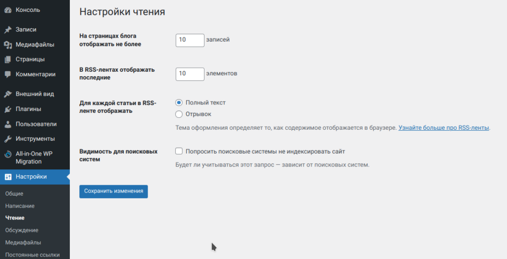
Task: Click the Медиафайлы media icon
Action: (x=8, y=45)
